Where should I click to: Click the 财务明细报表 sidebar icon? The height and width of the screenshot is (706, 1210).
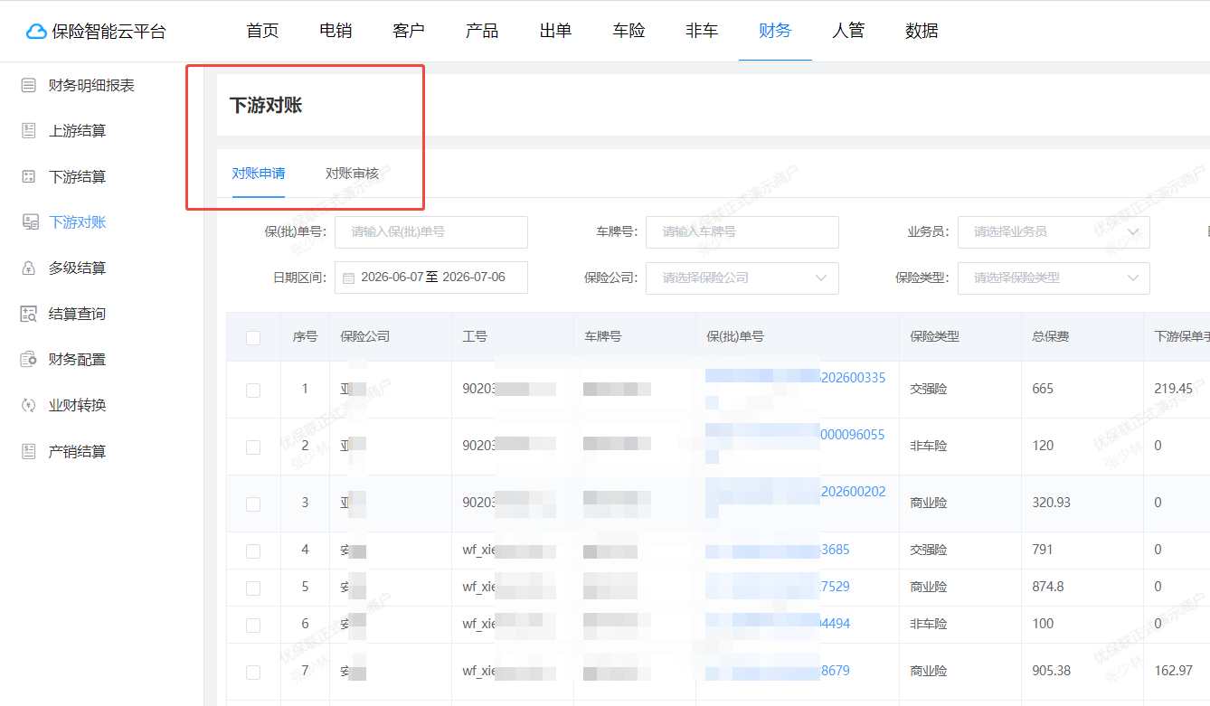click(x=29, y=85)
